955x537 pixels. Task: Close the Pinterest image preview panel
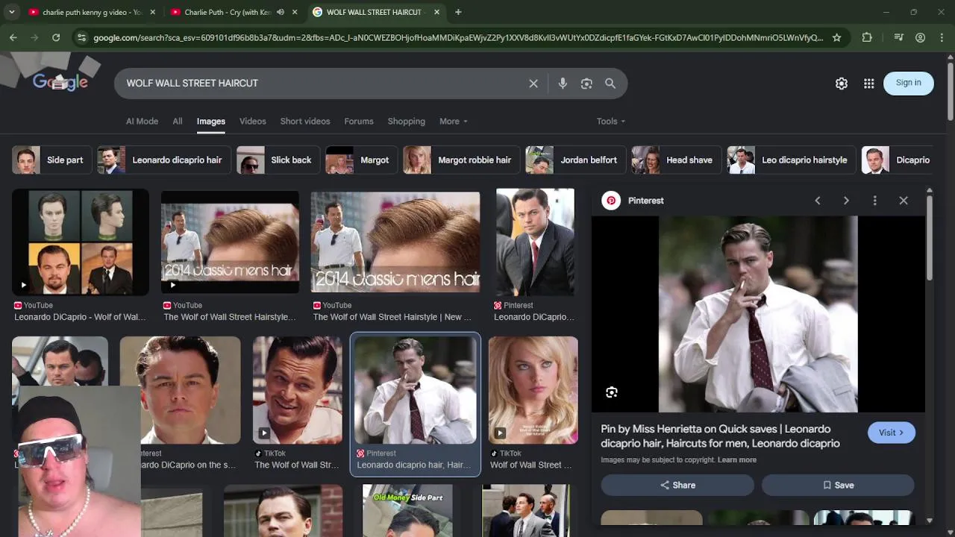pos(904,201)
